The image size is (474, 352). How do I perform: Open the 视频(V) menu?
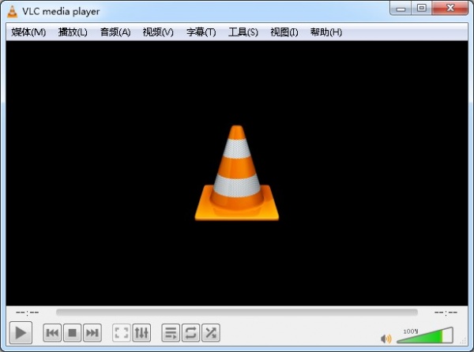[x=158, y=32]
